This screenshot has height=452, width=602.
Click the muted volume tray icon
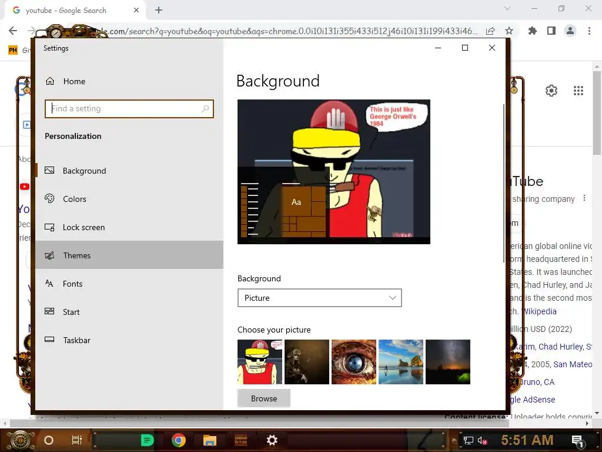click(x=482, y=440)
